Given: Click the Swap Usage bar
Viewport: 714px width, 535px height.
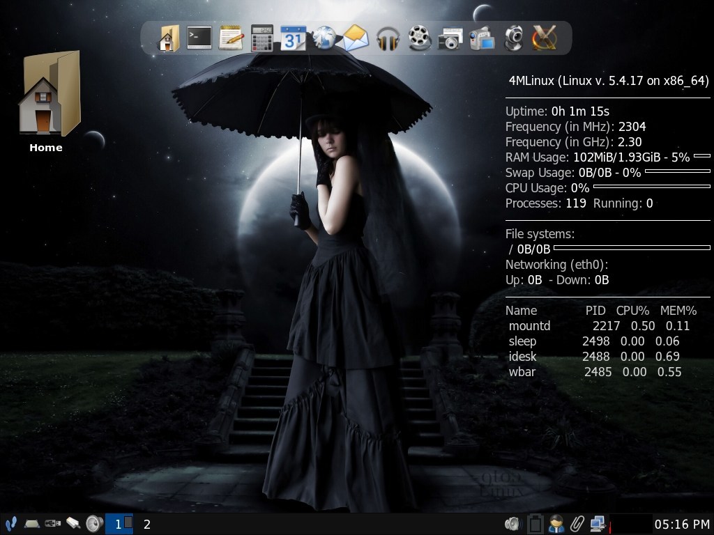Looking at the screenshot, I should coord(678,171).
